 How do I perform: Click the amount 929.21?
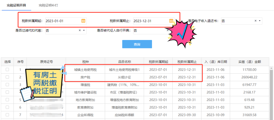point(250,107)
